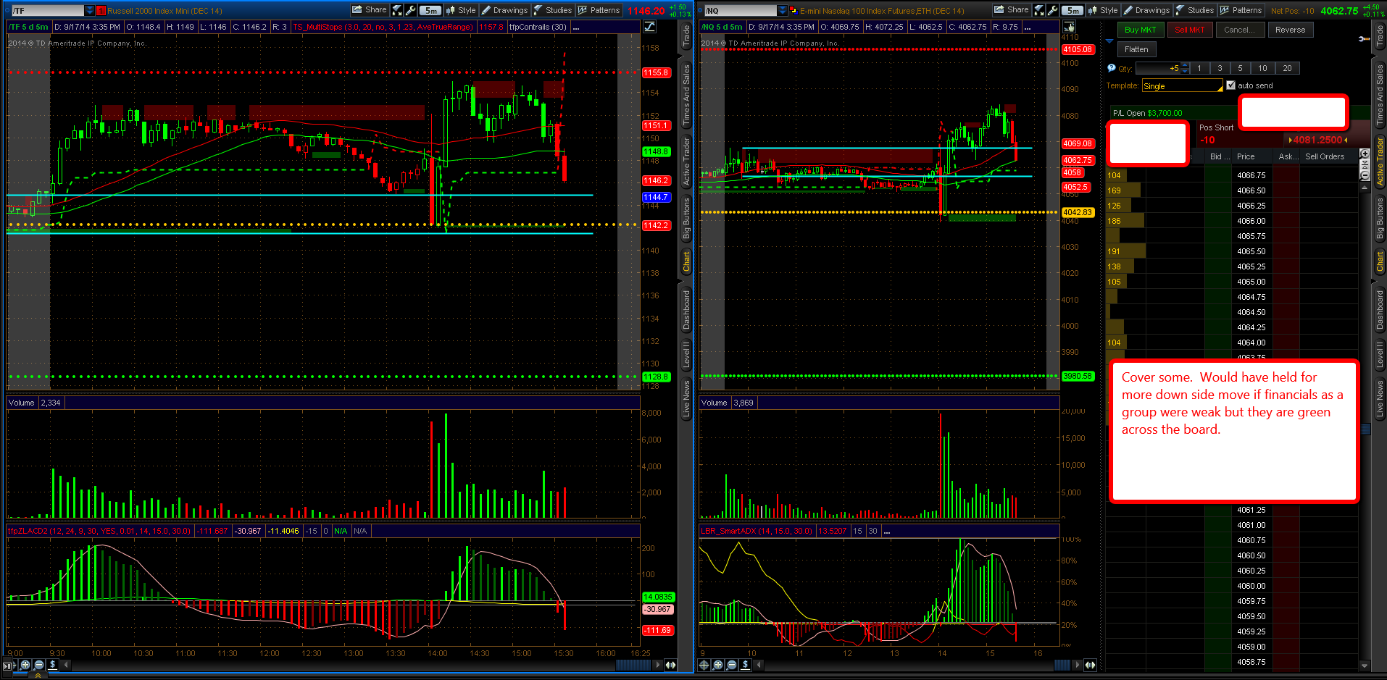Open symbol dropdown arrow for /NQ
This screenshot has width=1387, height=680.
783,11
